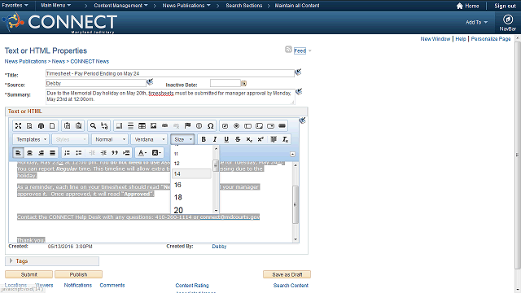This screenshot has height=293, width=521.
Task: Open the text color picker
Action: 142,153
